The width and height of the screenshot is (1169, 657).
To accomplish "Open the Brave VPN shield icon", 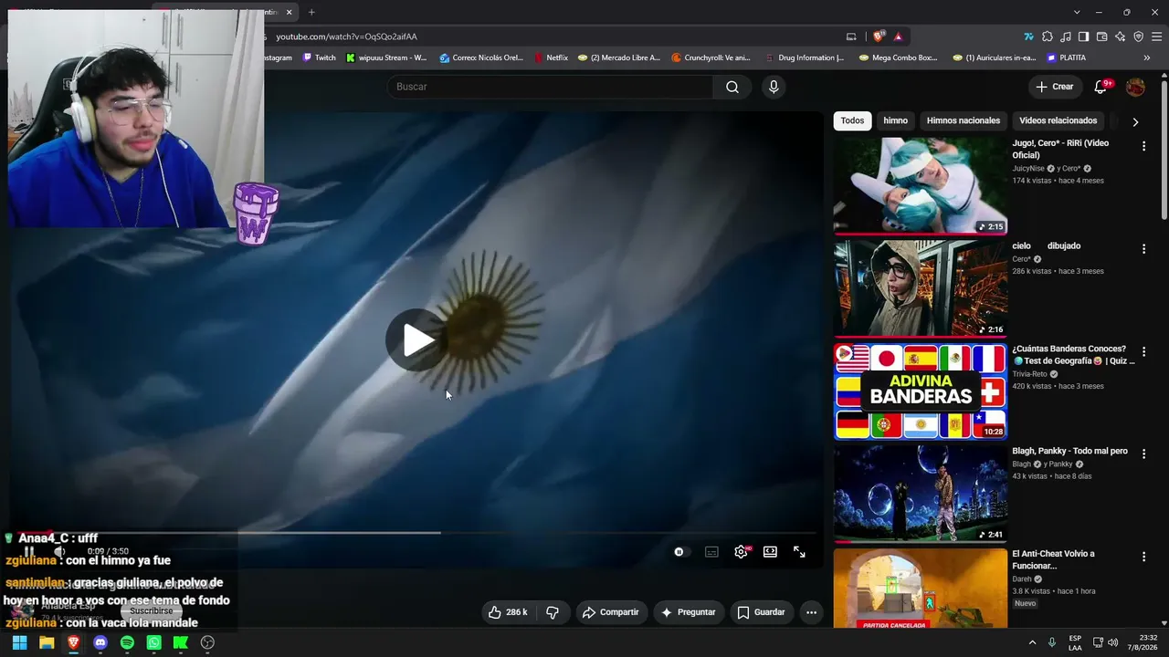I will (x=1138, y=36).
